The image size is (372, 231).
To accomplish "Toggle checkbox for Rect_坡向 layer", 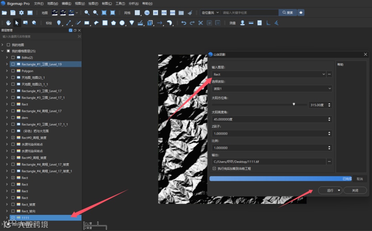I will point(13,211).
